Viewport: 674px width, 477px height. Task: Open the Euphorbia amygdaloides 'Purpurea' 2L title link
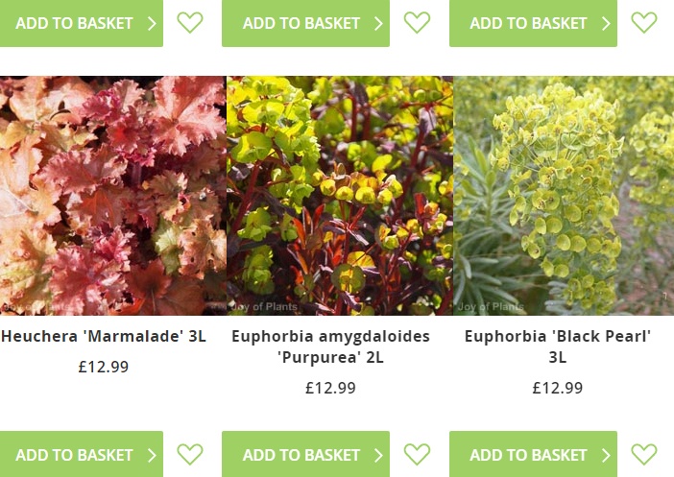330,346
